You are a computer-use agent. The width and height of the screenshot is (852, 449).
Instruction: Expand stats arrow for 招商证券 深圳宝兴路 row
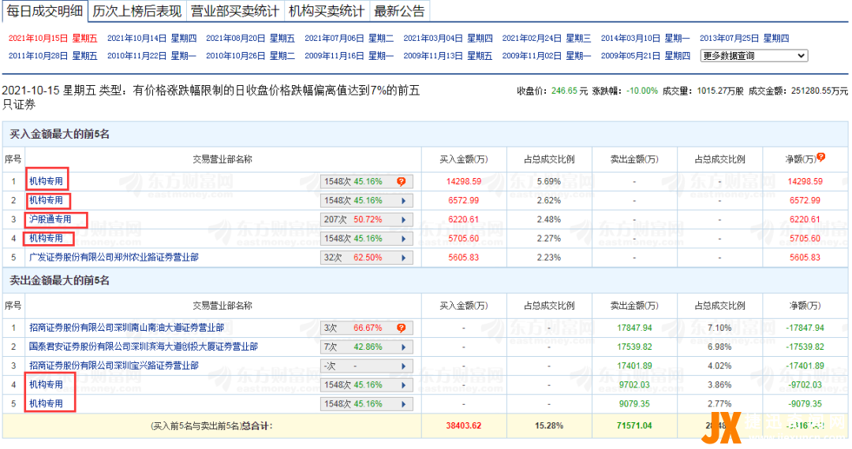pyautogui.click(x=404, y=366)
